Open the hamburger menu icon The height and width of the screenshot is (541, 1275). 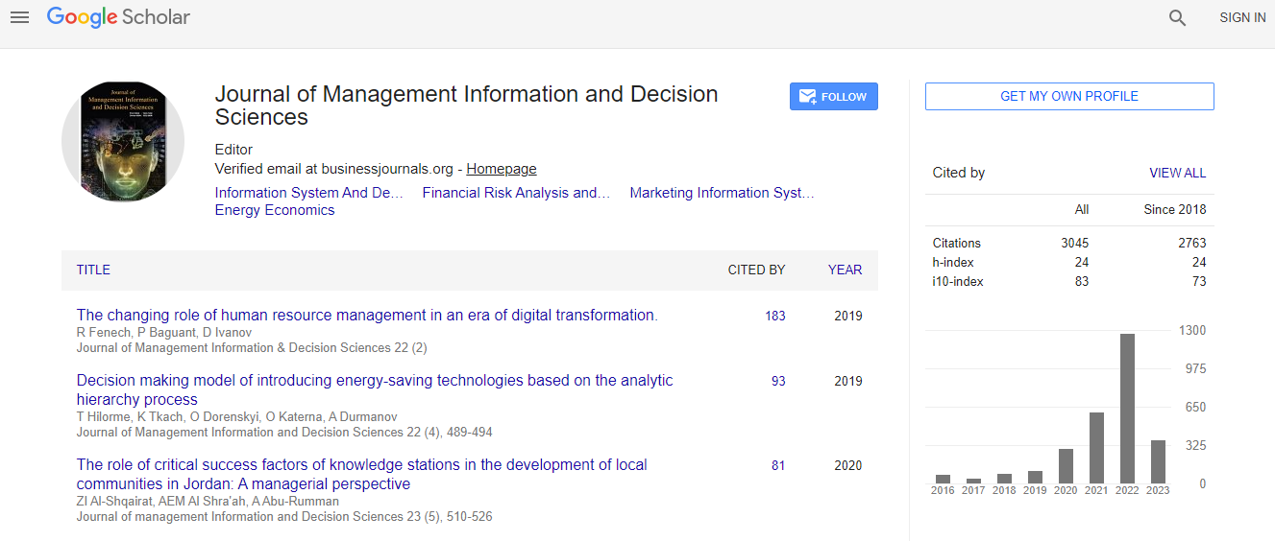coord(19,17)
